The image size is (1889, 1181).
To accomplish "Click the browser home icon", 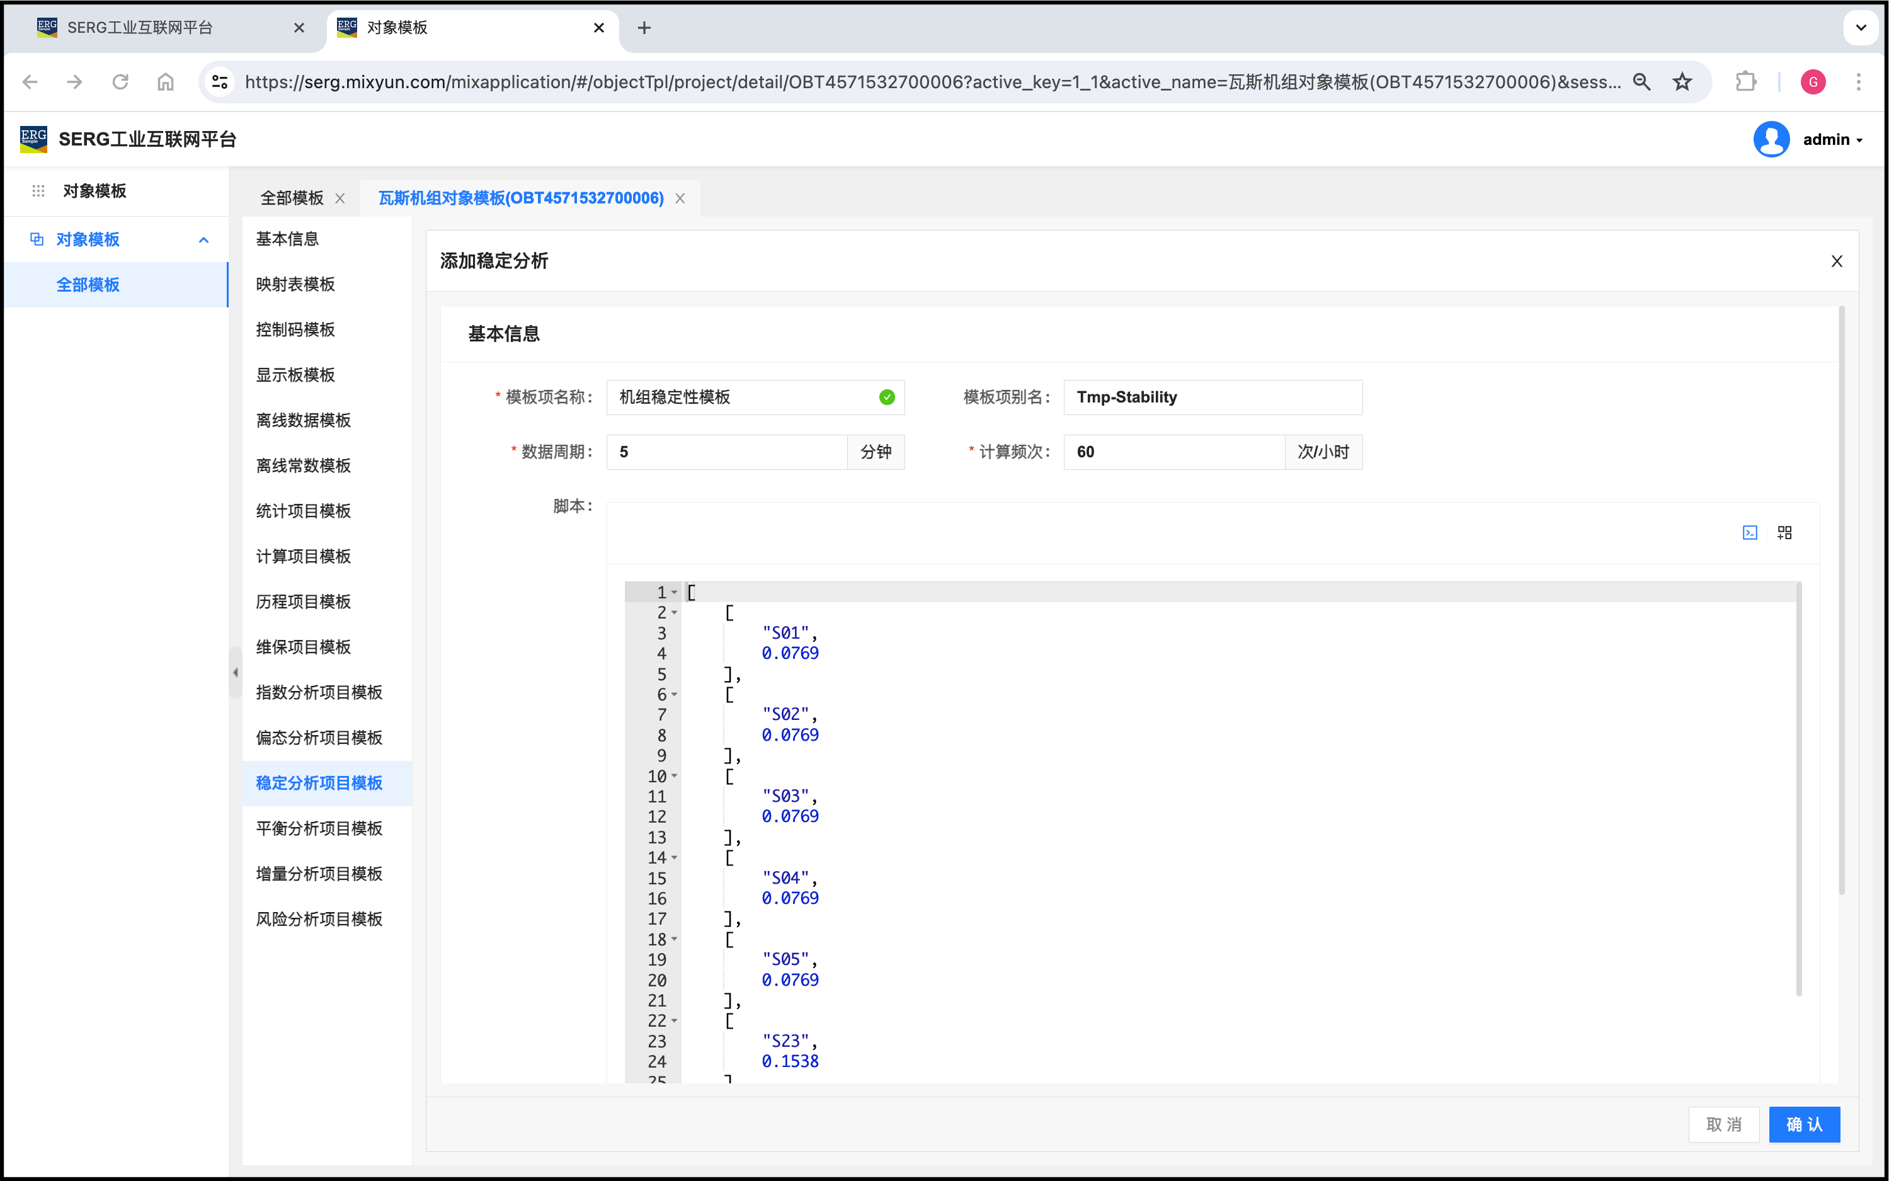I will tap(166, 82).
